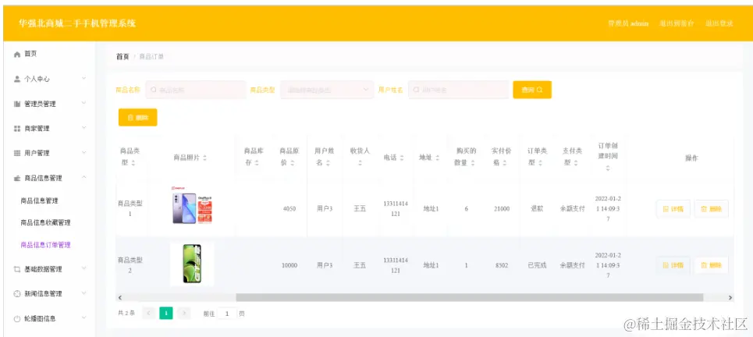Click 退出登录 in the top header
753x337 pixels.
(719, 23)
